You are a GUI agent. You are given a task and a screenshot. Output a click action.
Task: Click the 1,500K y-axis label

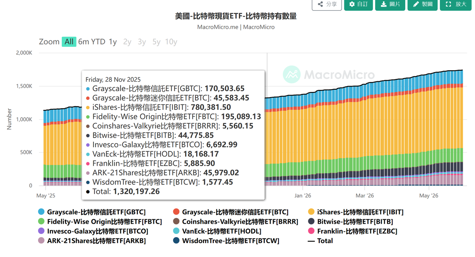pyautogui.click(x=24, y=86)
